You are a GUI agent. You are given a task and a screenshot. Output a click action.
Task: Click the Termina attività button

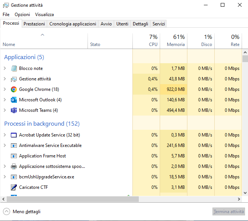229,212
